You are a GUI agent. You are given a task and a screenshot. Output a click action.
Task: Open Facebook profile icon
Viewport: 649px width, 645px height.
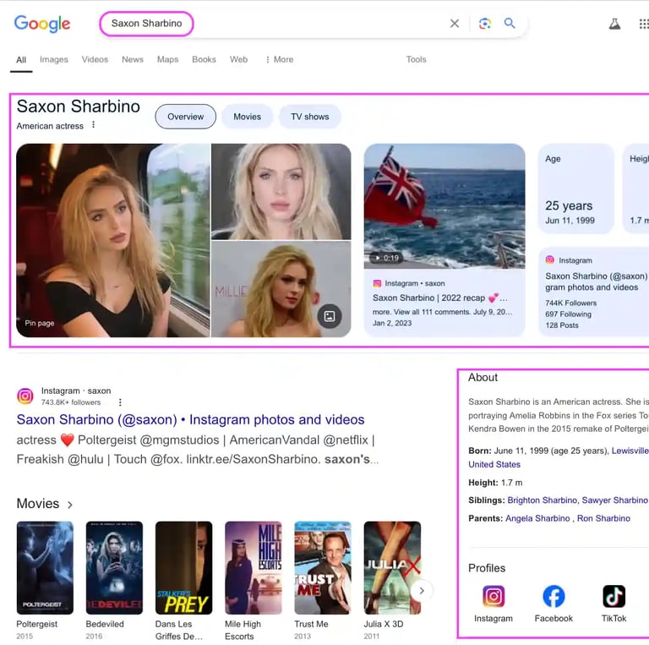pos(554,596)
